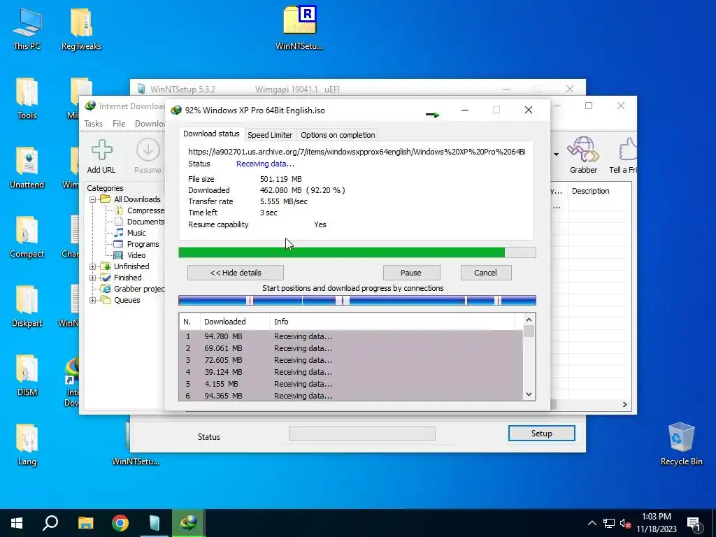The width and height of the screenshot is (716, 537).
Task: Pause the download
Action: [411, 273]
